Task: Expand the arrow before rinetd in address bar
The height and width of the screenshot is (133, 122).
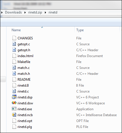Action: 45,12
